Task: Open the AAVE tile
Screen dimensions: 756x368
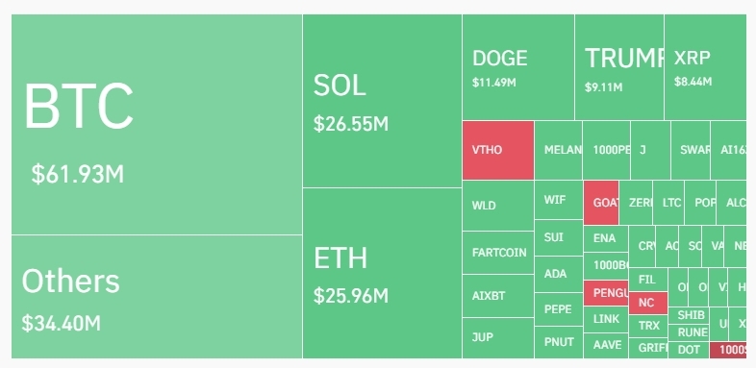Action: point(606,346)
